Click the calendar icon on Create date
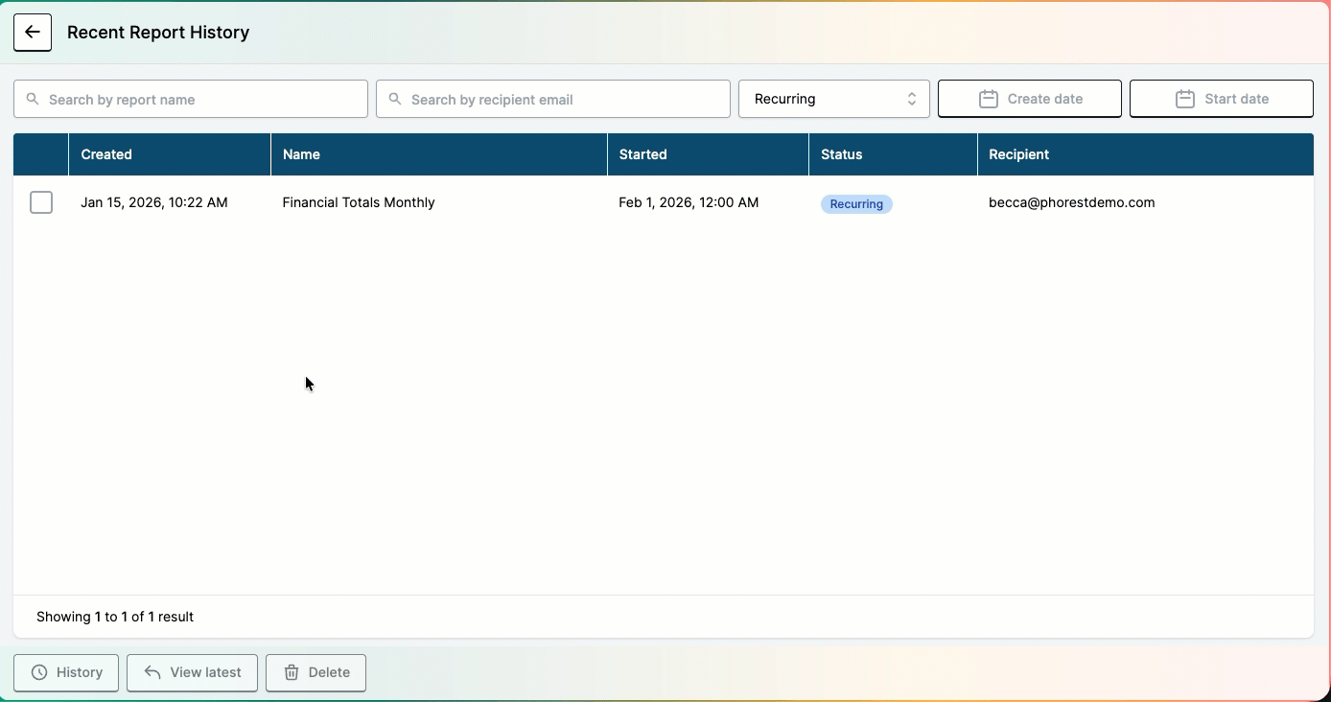 pos(989,99)
